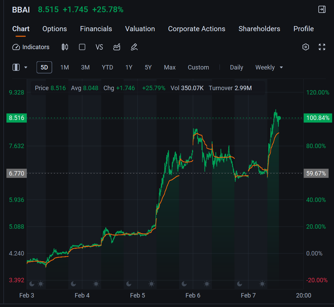Expand the layout dropdown arrow
Screen dimensions: 334x307
pos(26,67)
